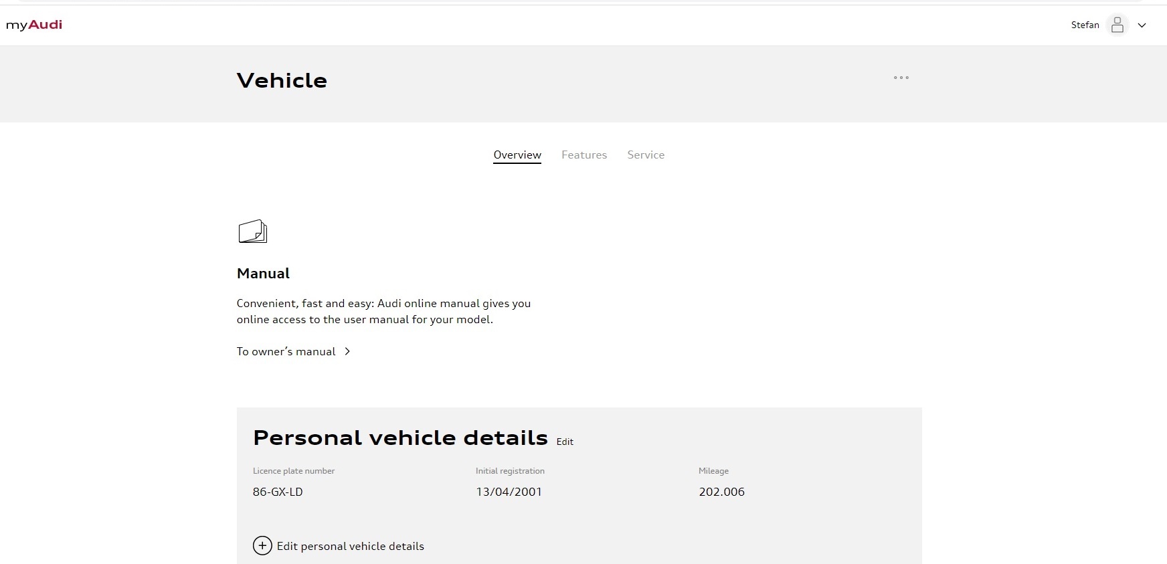The width and height of the screenshot is (1167, 564).
Task: Click the Initial registration label
Action: (x=510, y=471)
